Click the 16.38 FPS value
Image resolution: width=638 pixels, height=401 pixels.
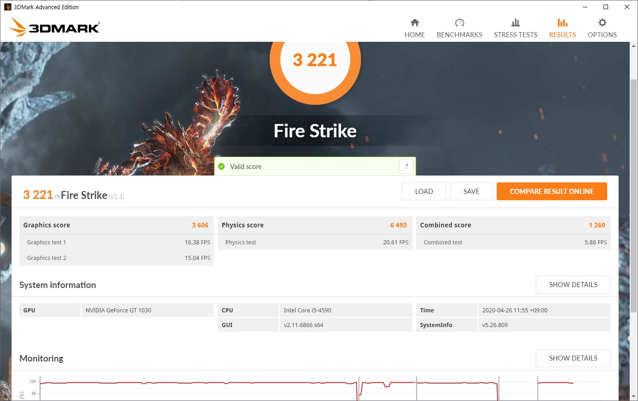[x=197, y=243]
